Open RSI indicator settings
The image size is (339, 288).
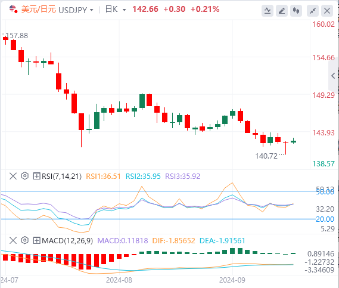click(25, 176)
